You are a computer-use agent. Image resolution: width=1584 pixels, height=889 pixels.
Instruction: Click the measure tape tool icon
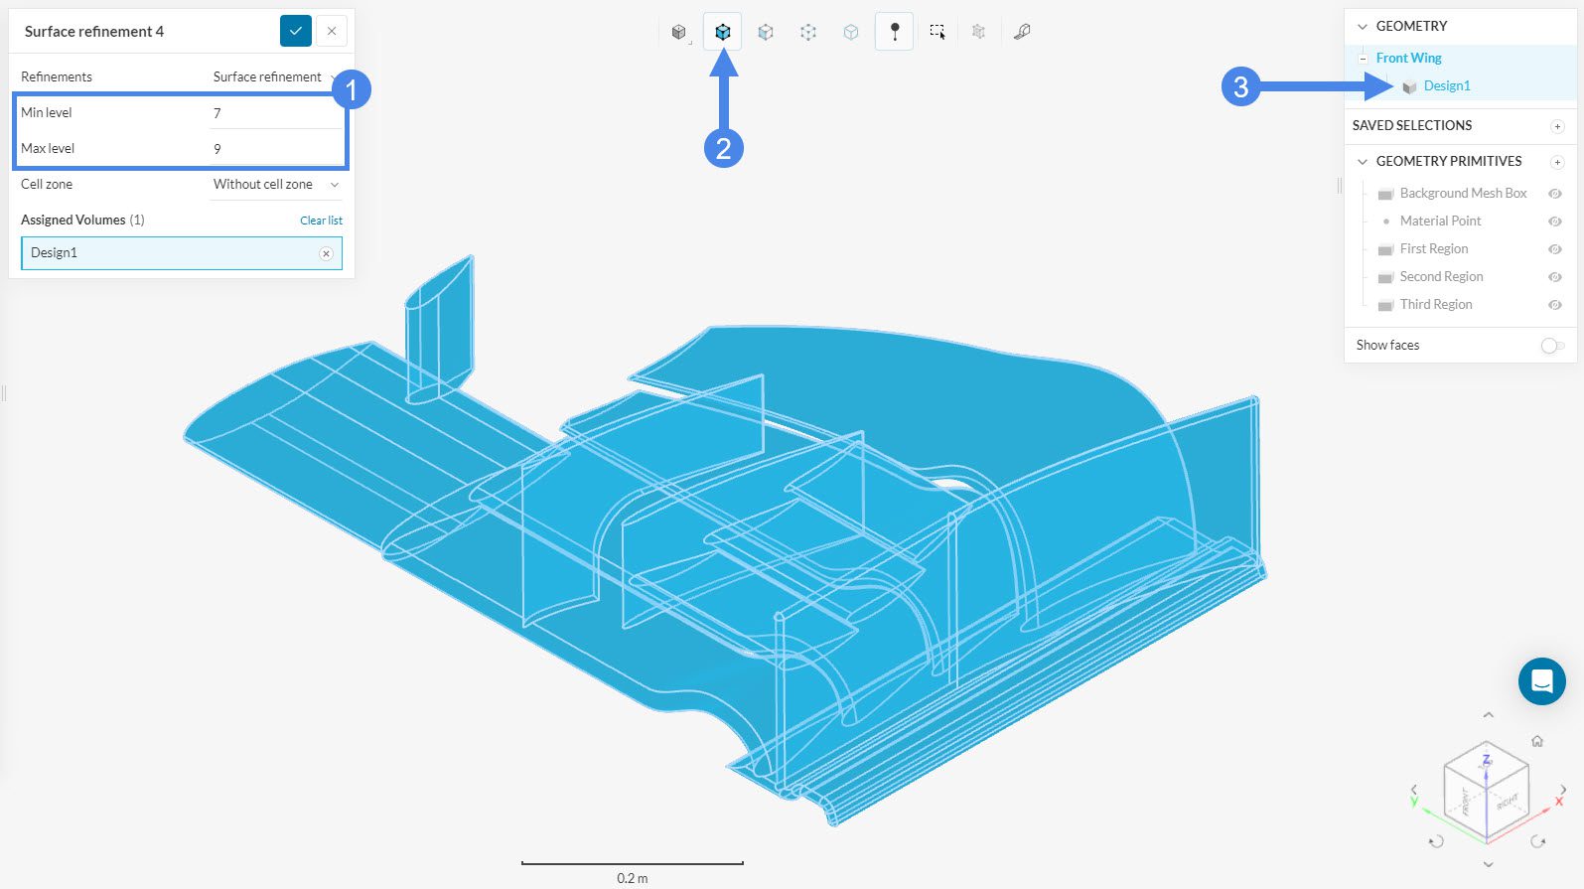coord(1022,32)
